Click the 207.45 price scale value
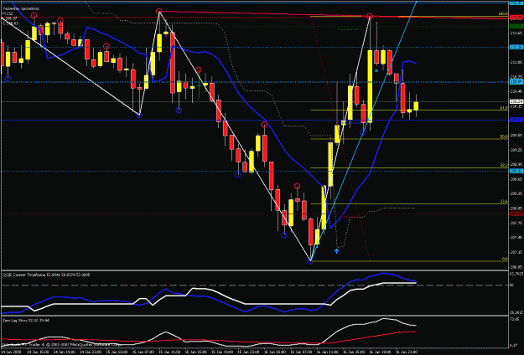Viewport: 524px width, 355px height. coord(516,238)
